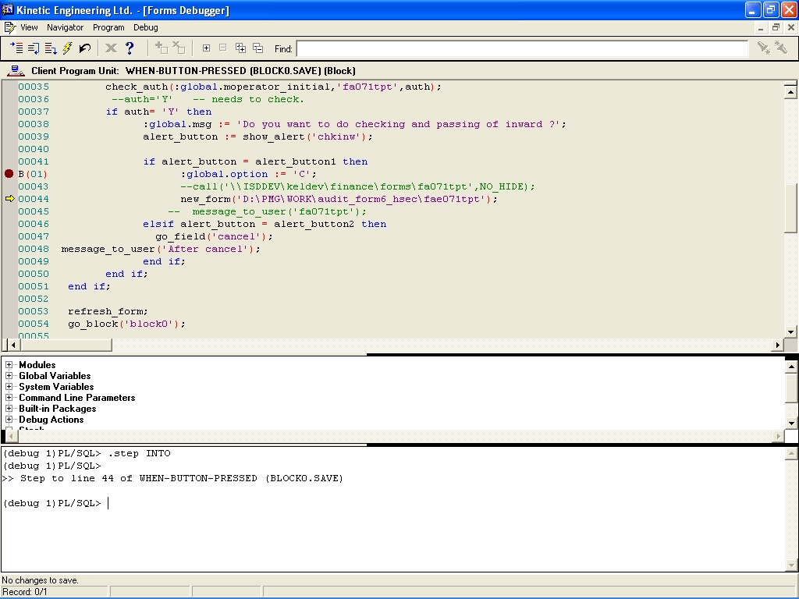799x599 pixels.
Task: Expand the Debug Actions node
Action: coord(9,420)
